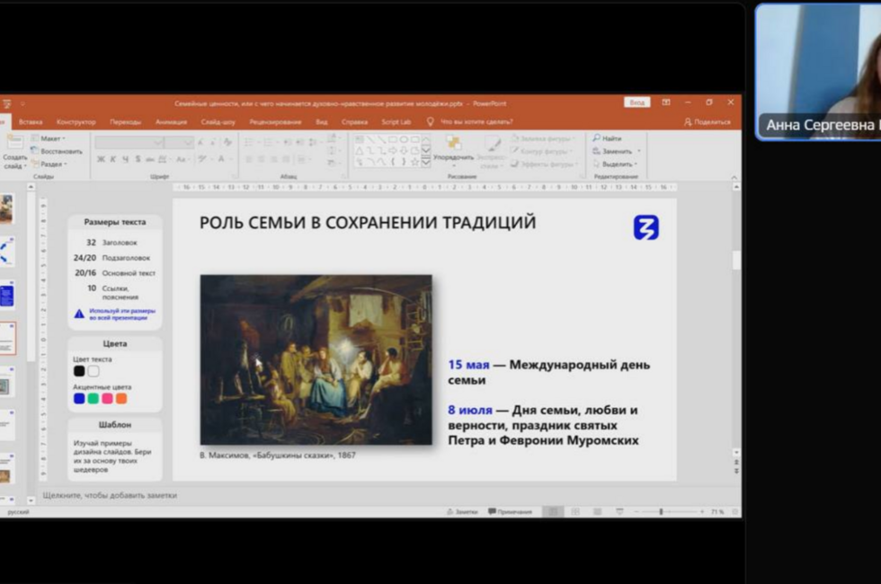The image size is (881, 584).
Task: Open the Рецензирование ribbon tab
Action: coord(275,122)
